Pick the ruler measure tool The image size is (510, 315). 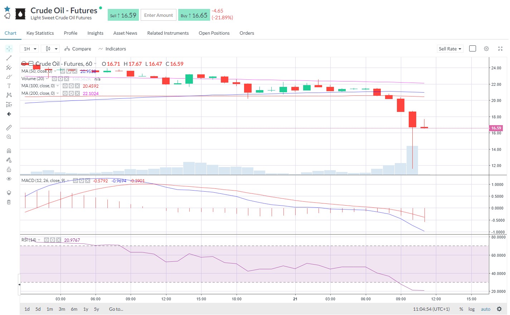coord(9,128)
